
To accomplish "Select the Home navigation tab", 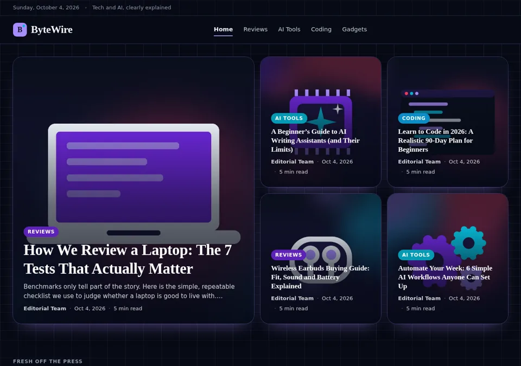I will 223,29.
